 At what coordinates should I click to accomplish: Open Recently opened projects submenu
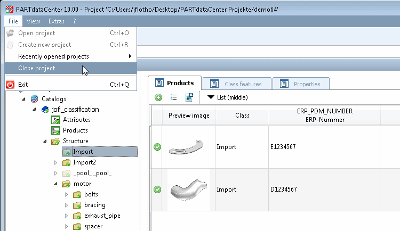(x=53, y=56)
